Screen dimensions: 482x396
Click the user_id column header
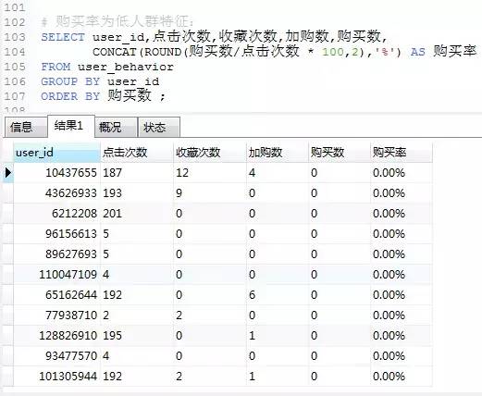(x=56, y=153)
